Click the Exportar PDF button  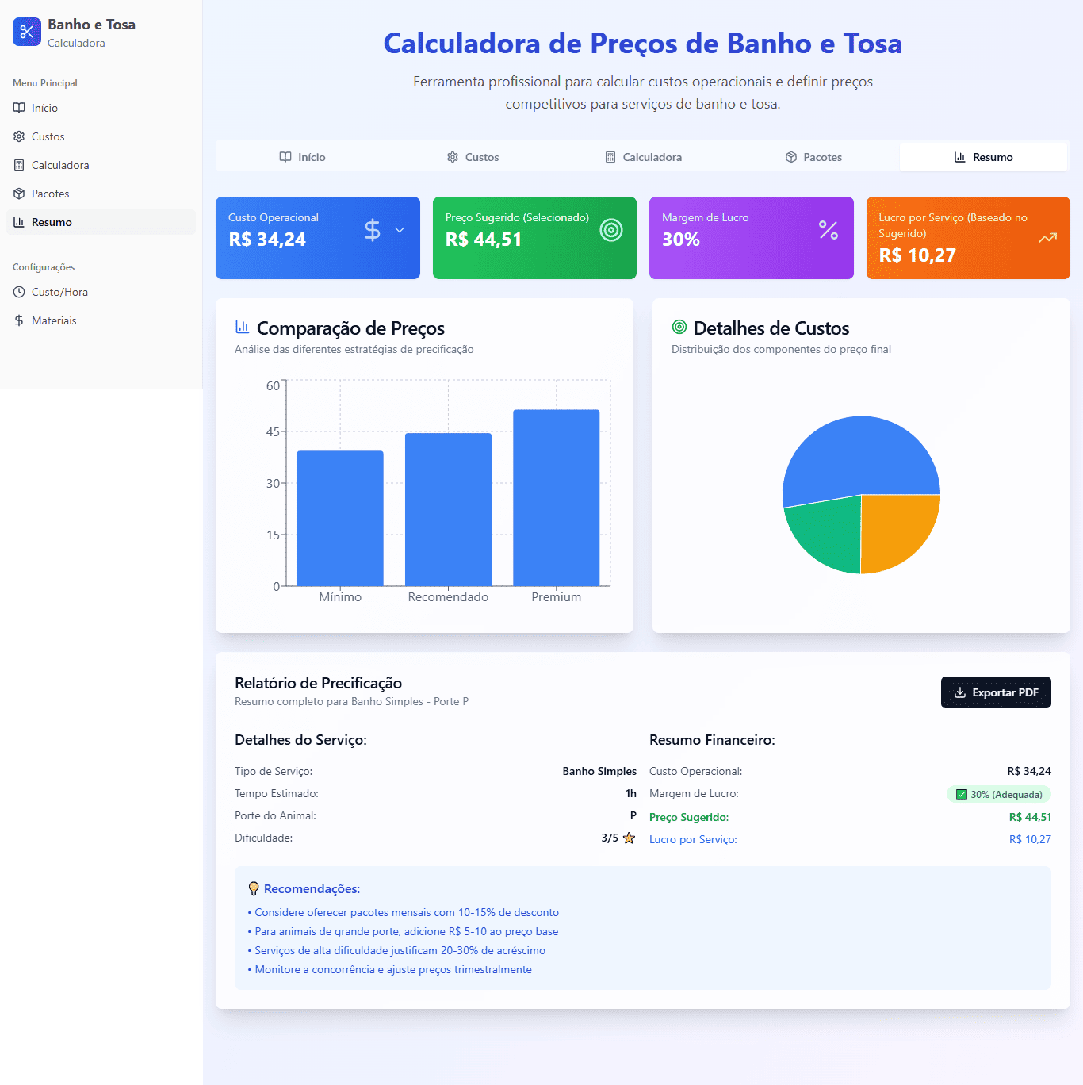tap(996, 692)
